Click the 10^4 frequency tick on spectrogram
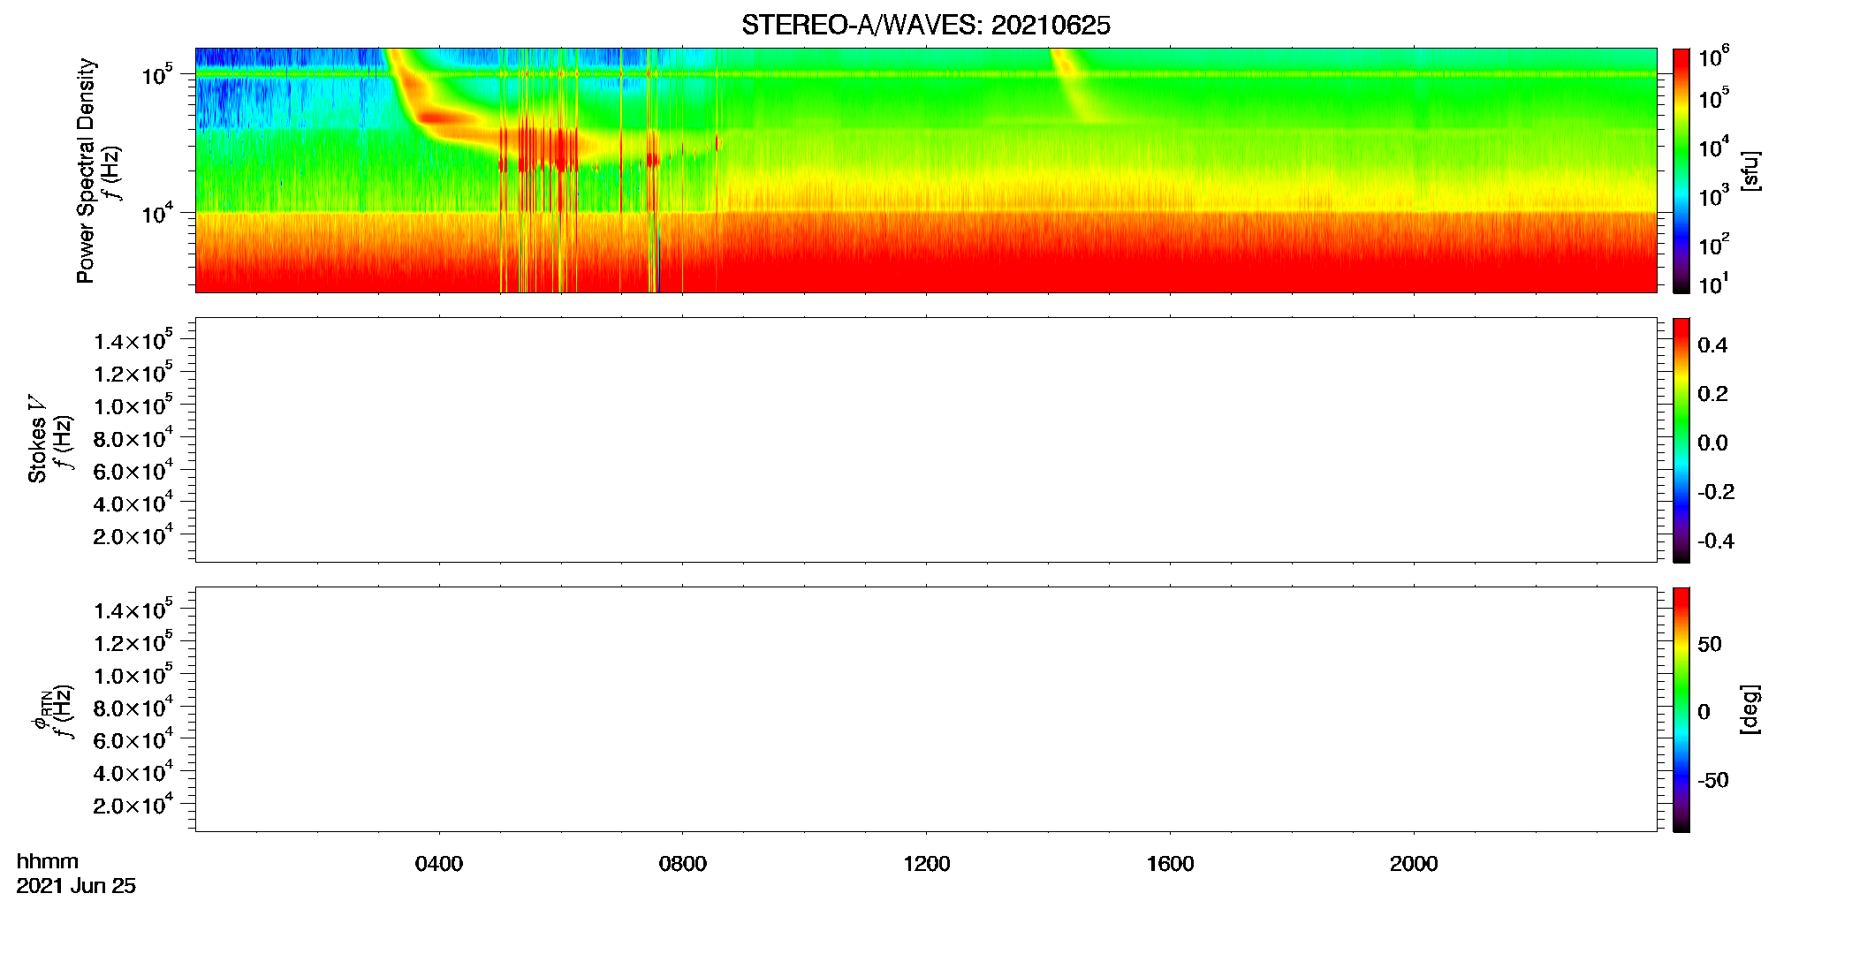Viewport: 1852px width, 954px height. click(x=159, y=212)
